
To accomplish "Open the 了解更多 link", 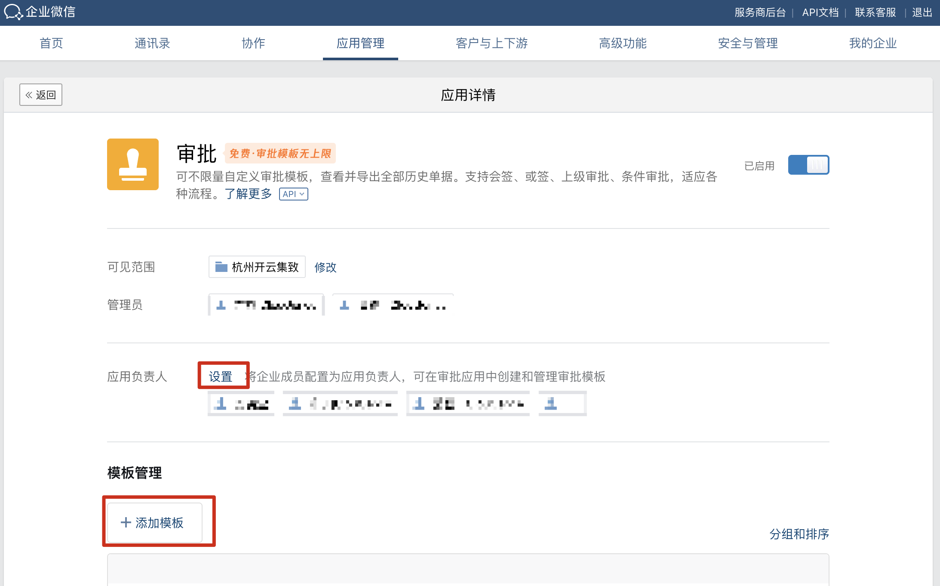I will 249,194.
